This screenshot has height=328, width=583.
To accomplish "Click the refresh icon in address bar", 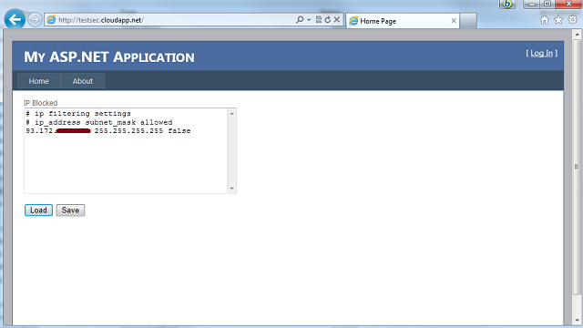I will click(328, 20).
